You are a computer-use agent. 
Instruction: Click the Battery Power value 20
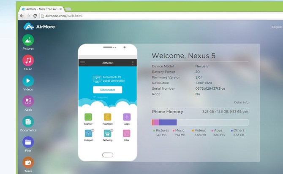pyautogui.click(x=197, y=72)
